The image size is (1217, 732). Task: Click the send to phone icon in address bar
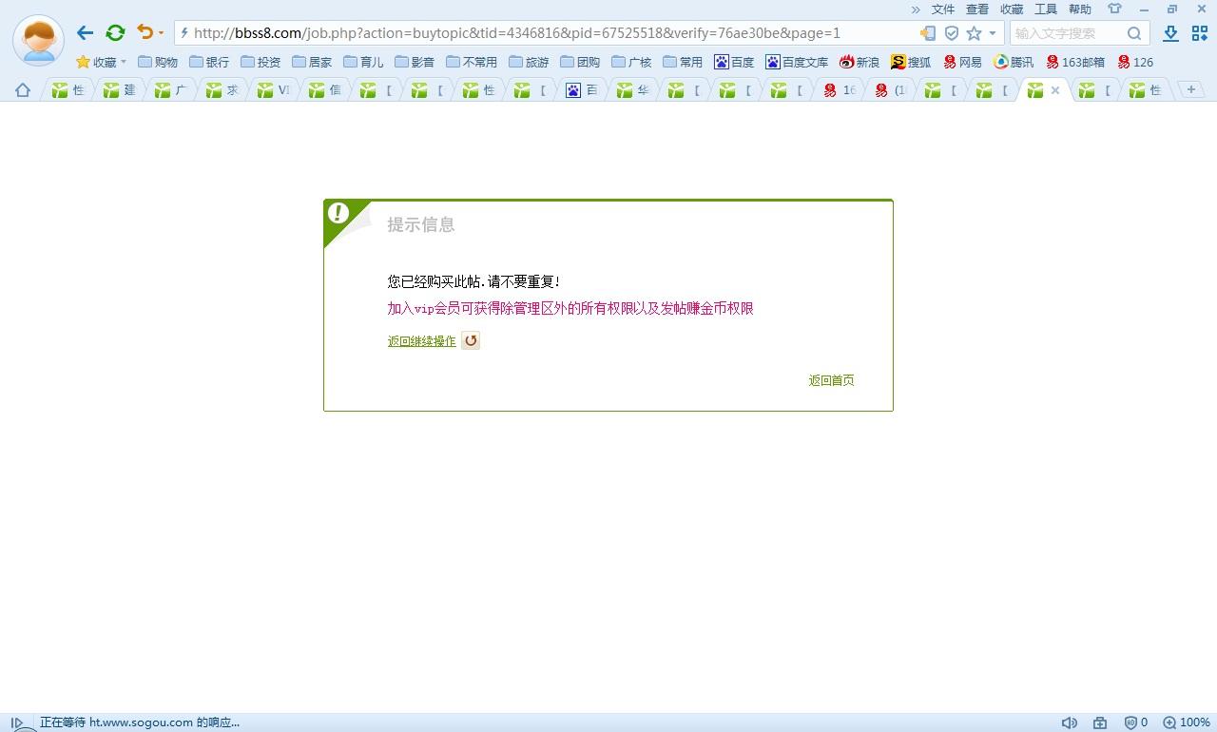(x=928, y=33)
